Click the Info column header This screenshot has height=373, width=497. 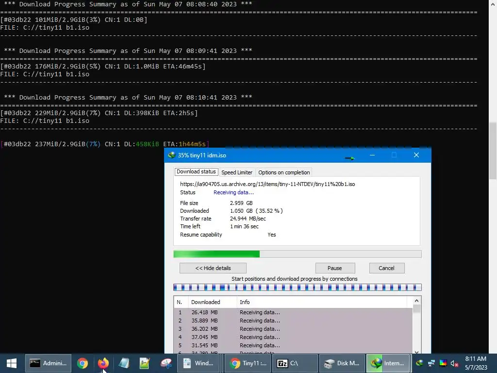(x=322, y=302)
